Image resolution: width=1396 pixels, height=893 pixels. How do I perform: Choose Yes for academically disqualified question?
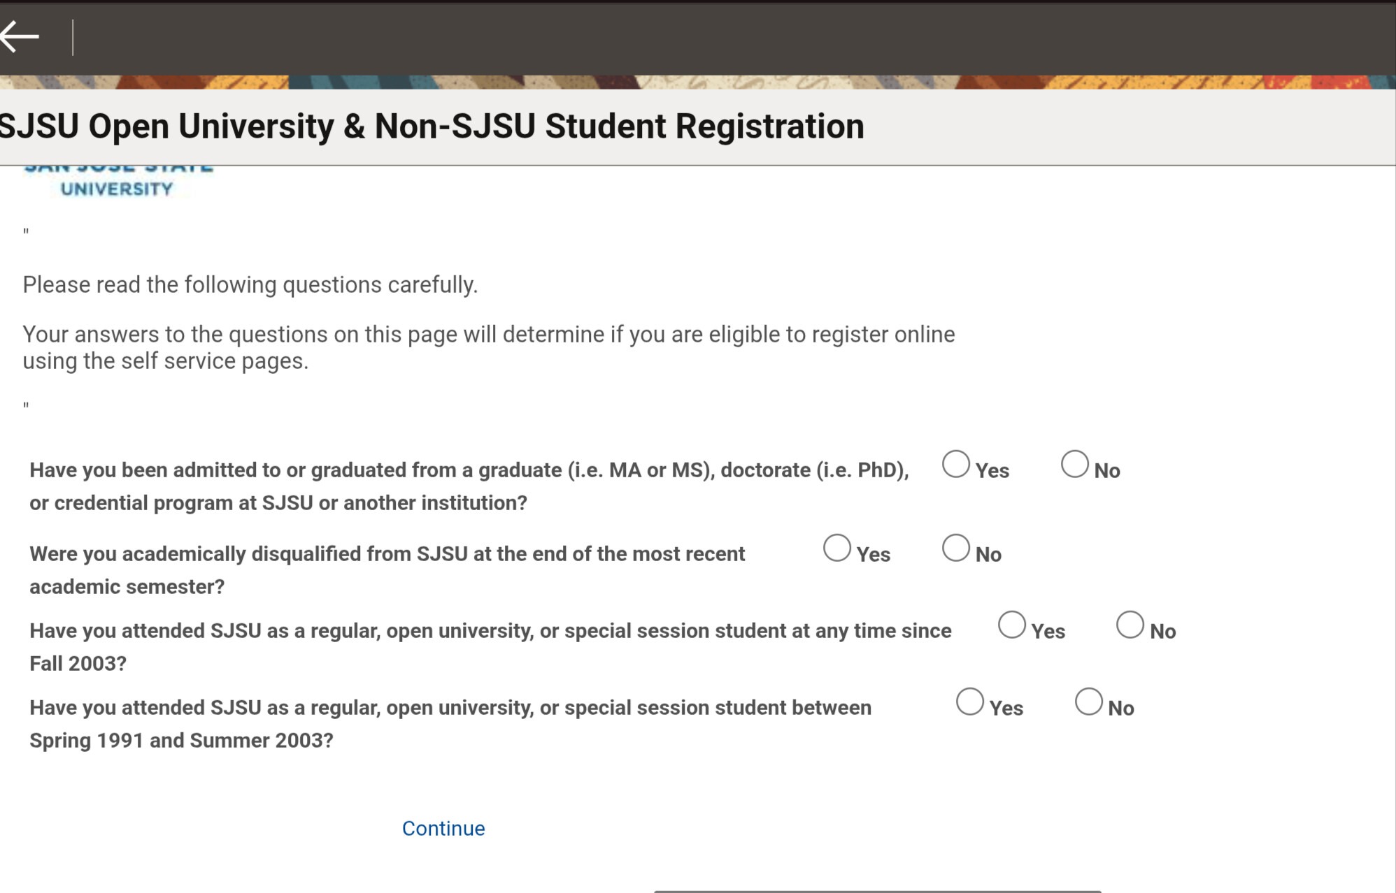tap(836, 549)
